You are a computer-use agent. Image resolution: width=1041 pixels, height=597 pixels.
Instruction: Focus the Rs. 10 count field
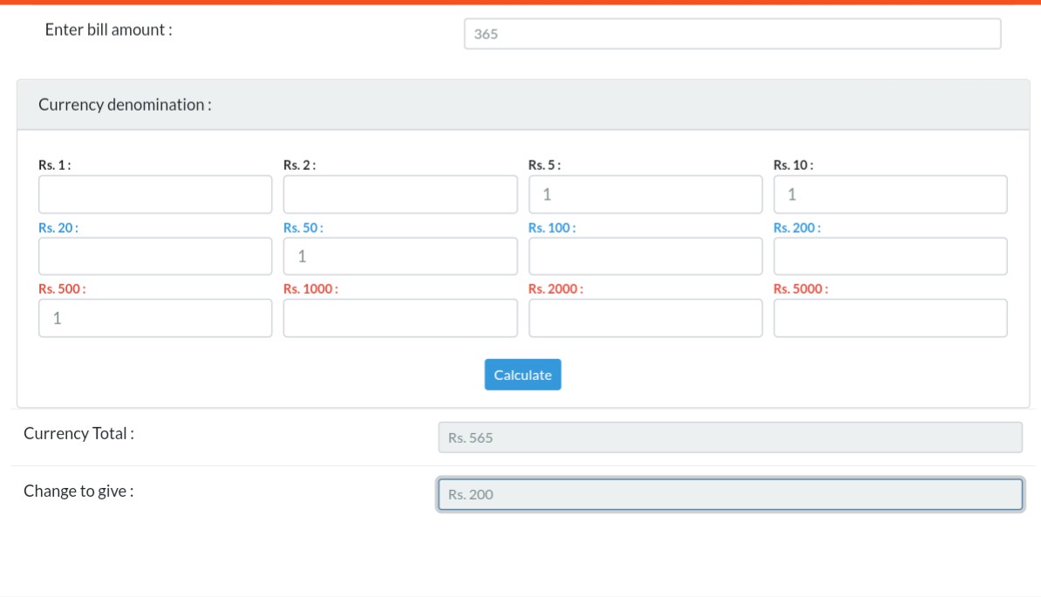click(x=890, y=194)
